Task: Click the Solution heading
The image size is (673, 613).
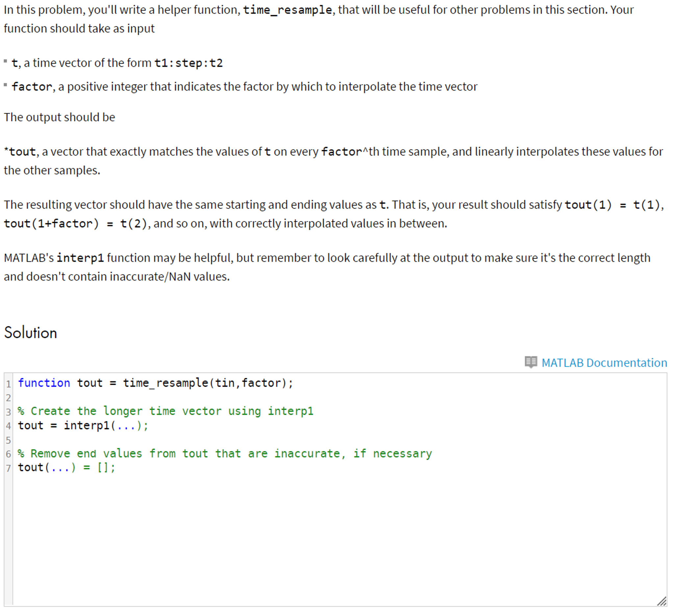Action: (30, 332)
